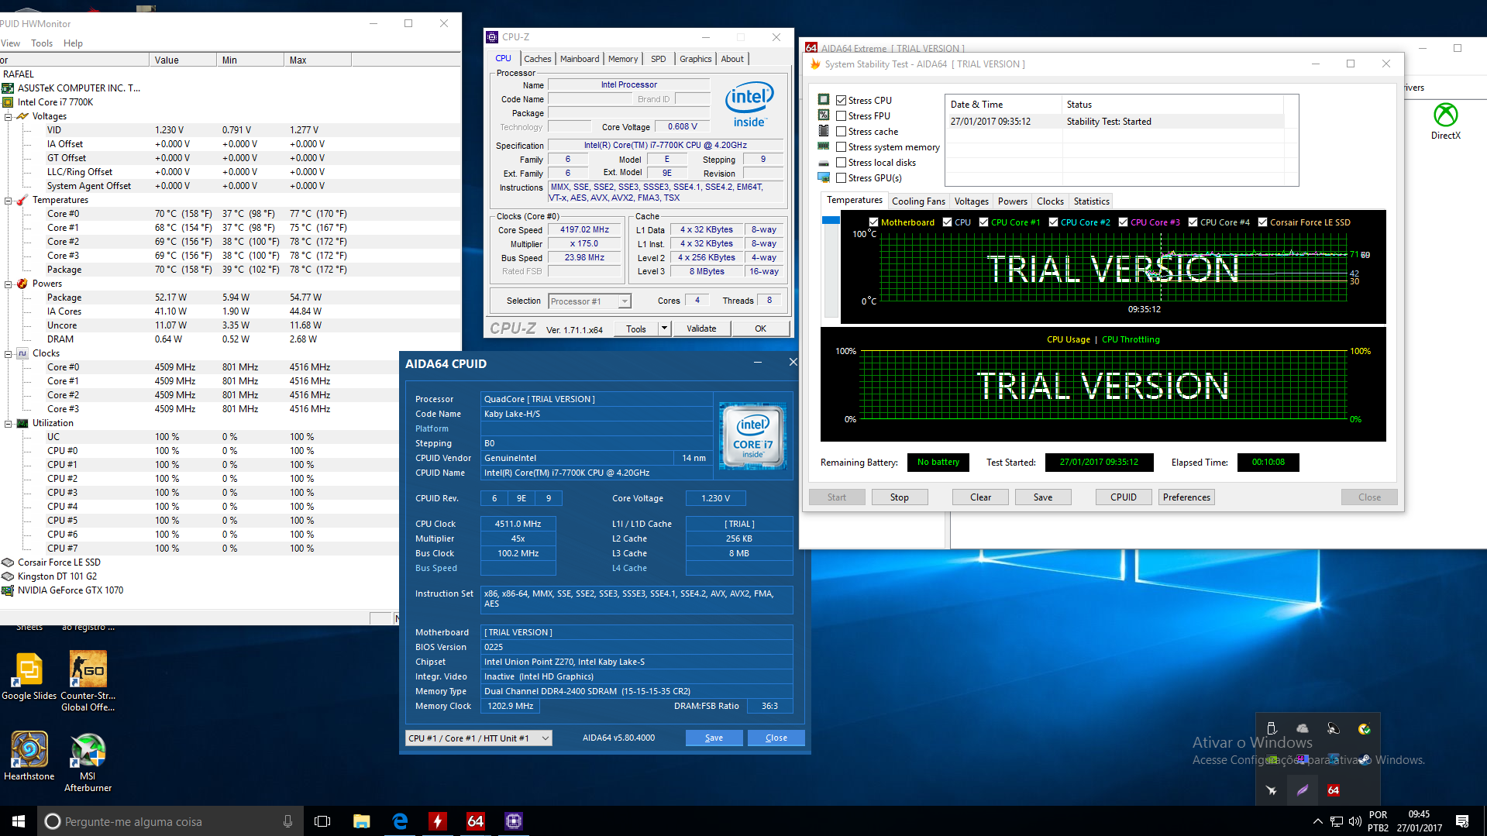Open the CPU-Z Tools dropdown arrow
1487x836 pixels.
[x=664, y=329]
